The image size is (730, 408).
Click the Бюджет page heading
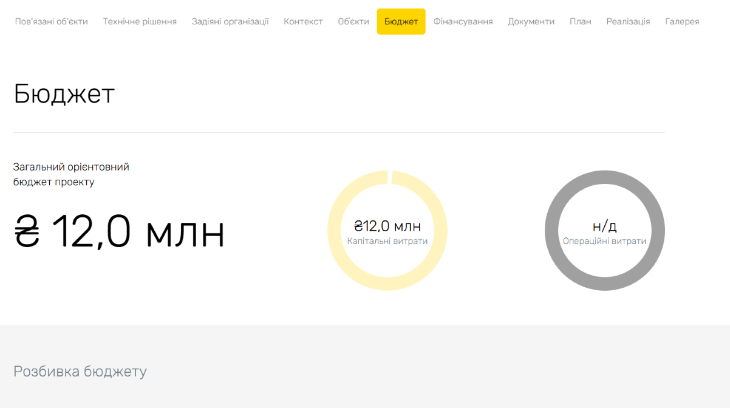pyautogui.click(x=64, y=93)
